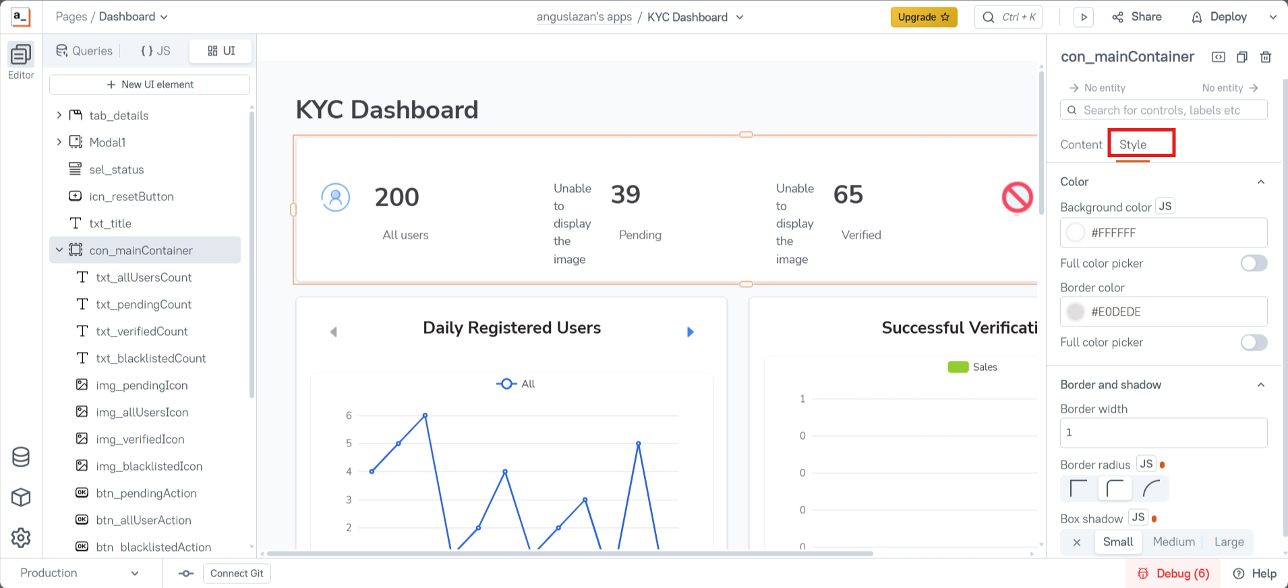1288x588 pixels.
Task: Click the Border width input field
Action: pos(1163,433)
